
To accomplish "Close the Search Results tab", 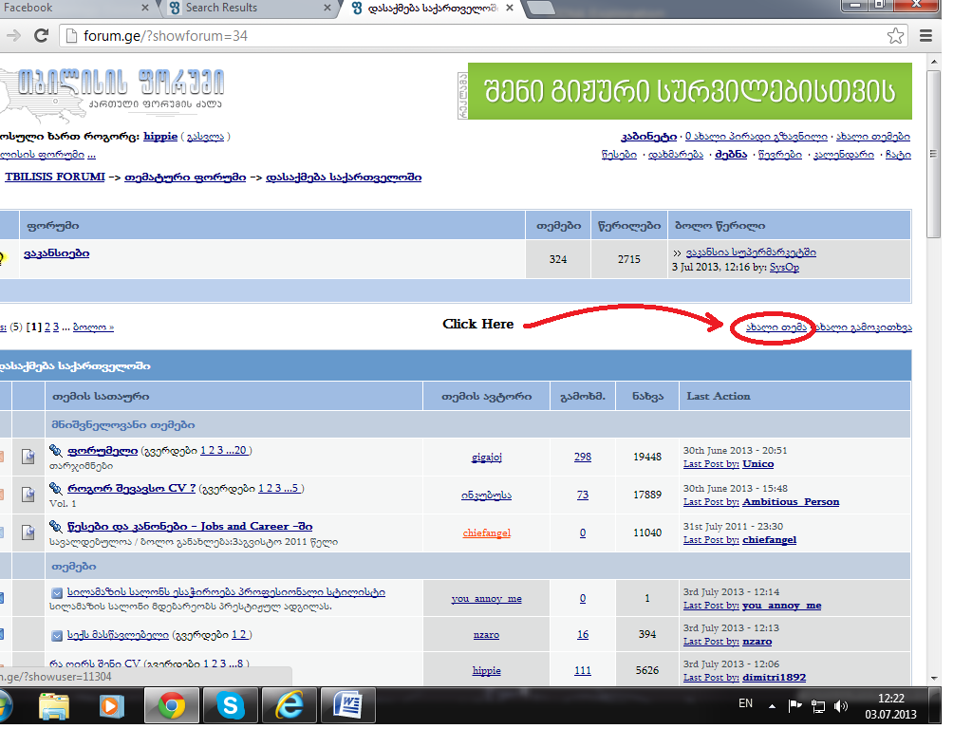I will (x=327, y=8).
